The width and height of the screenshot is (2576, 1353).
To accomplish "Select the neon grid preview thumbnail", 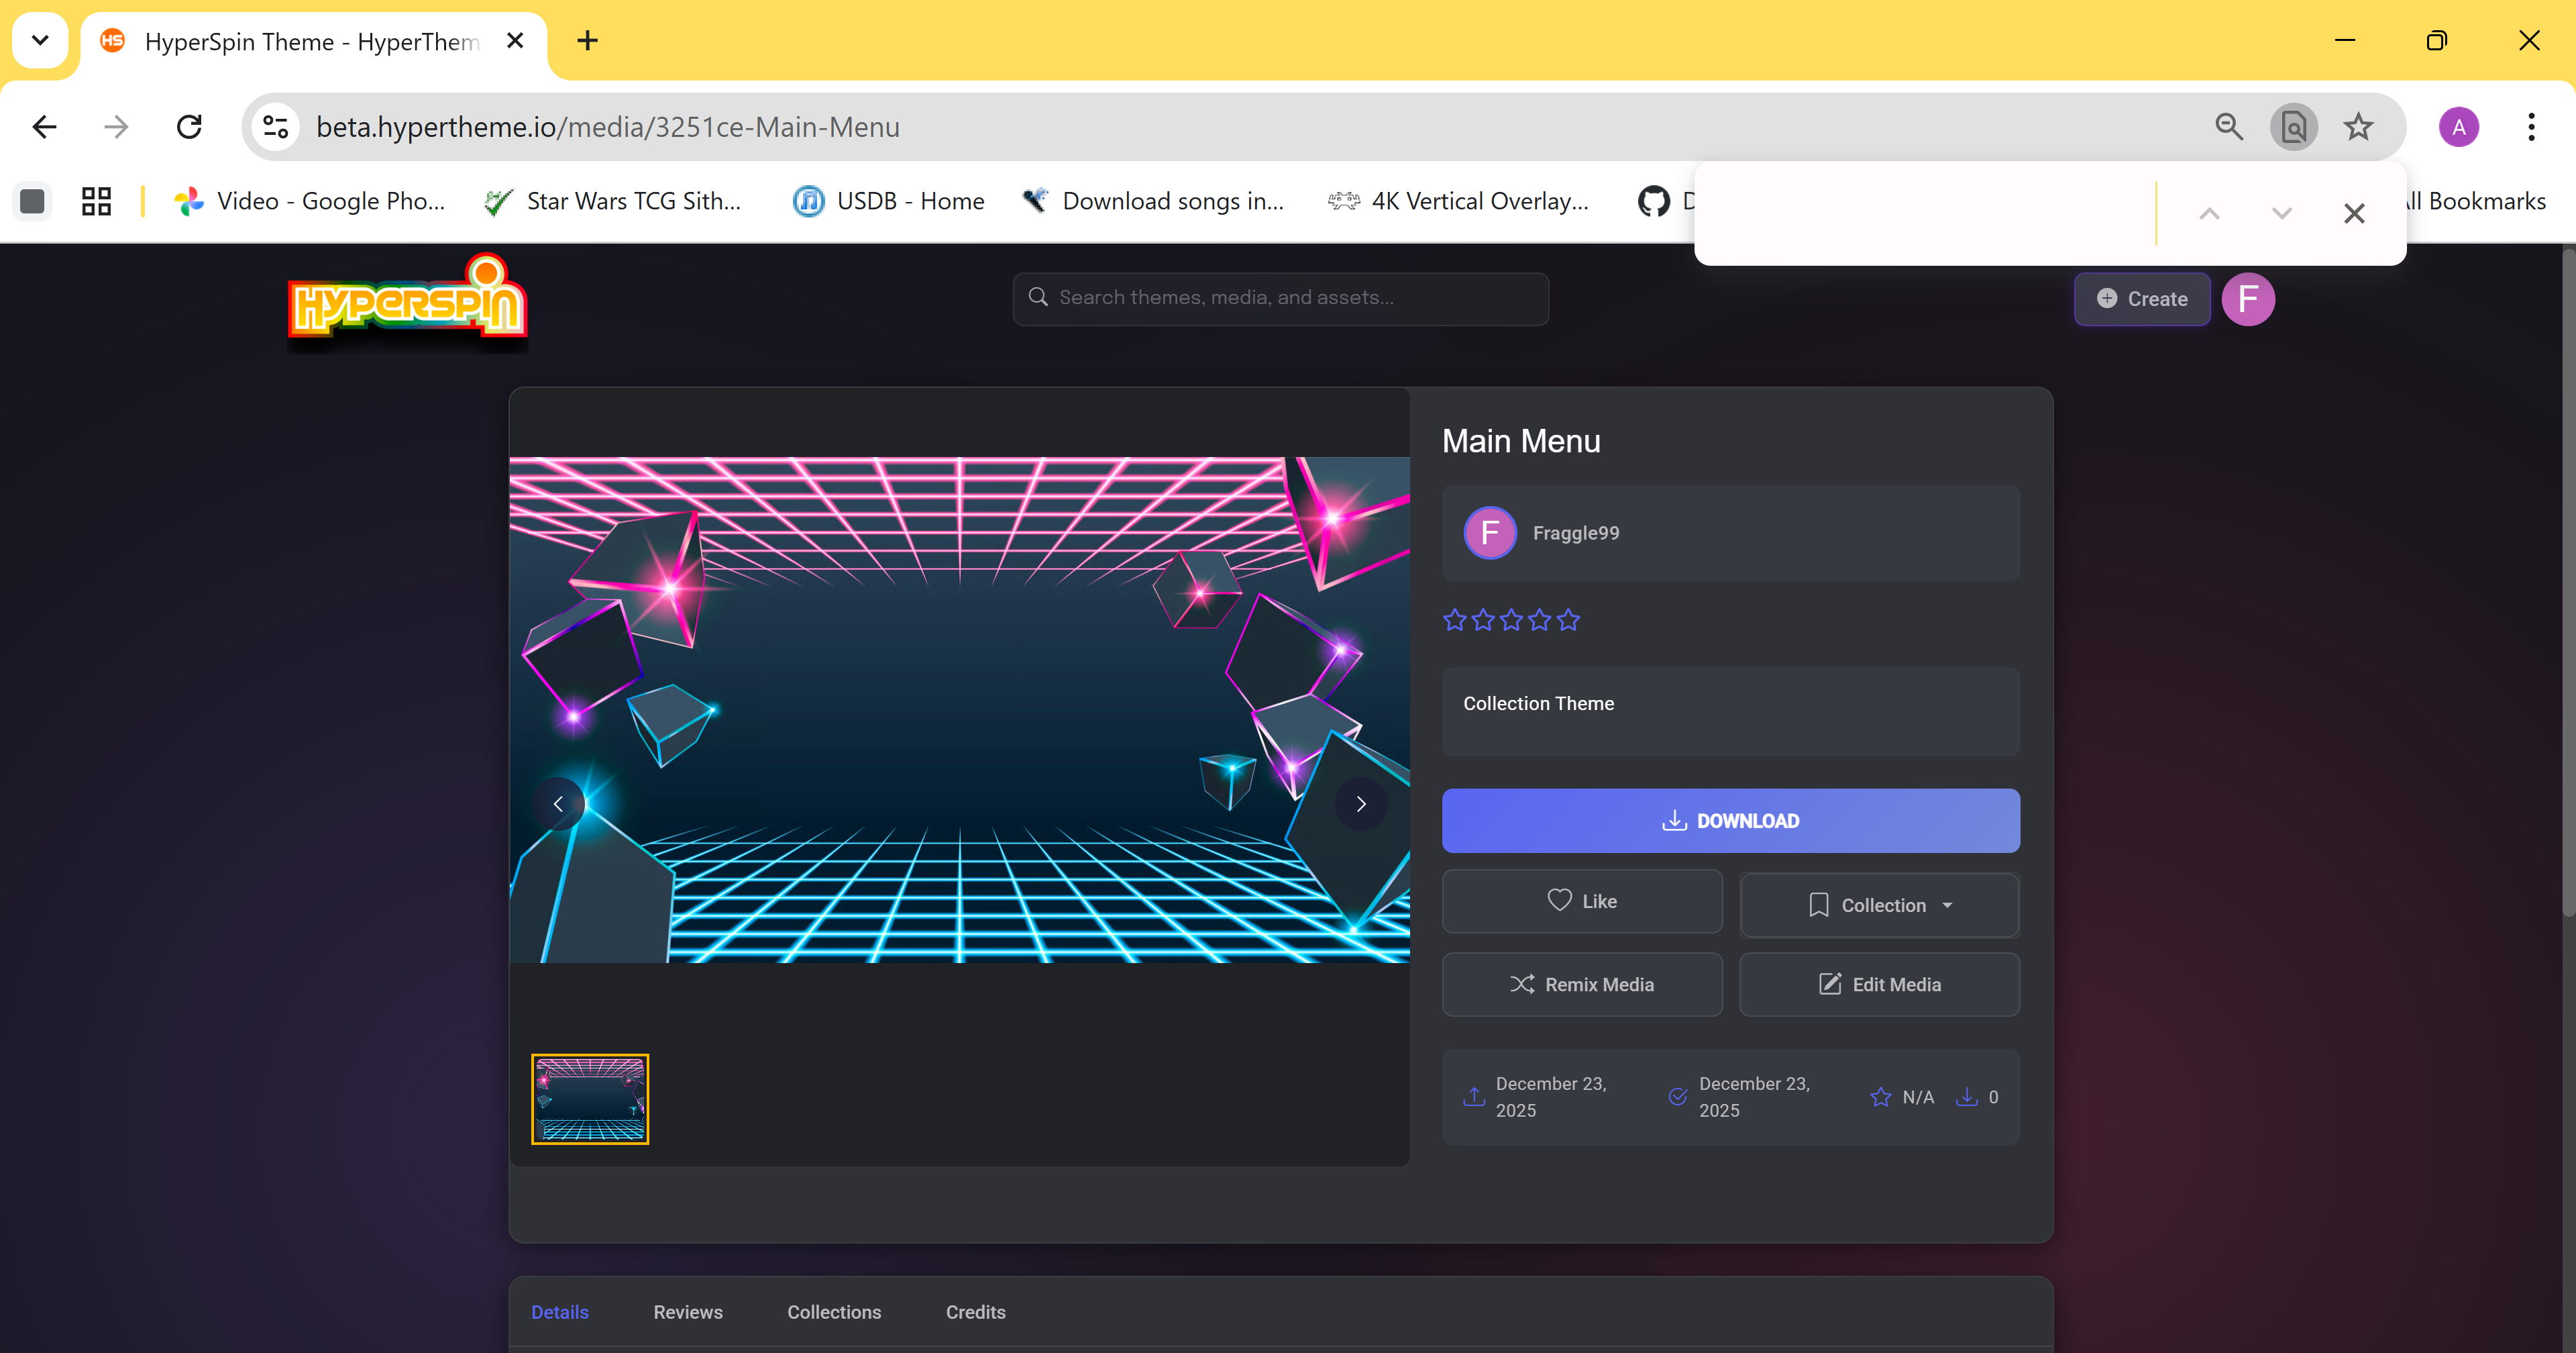I will pos(590,1098).
